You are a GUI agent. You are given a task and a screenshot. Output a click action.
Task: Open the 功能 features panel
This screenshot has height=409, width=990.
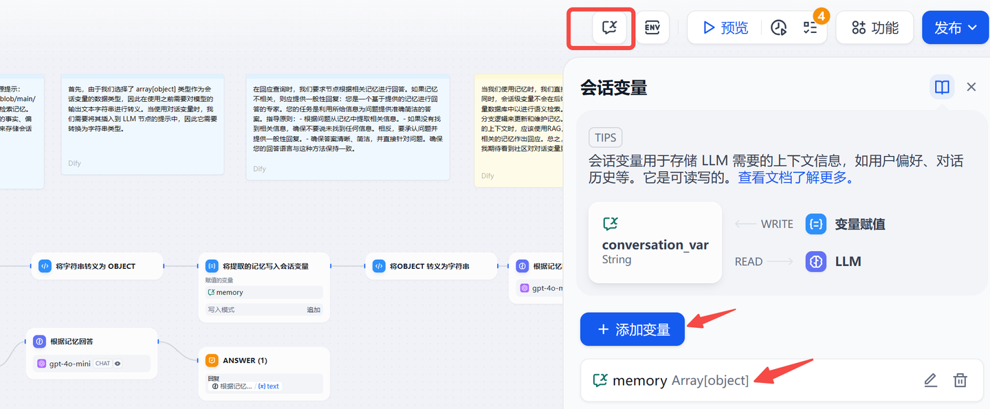(x=874, y=27)
